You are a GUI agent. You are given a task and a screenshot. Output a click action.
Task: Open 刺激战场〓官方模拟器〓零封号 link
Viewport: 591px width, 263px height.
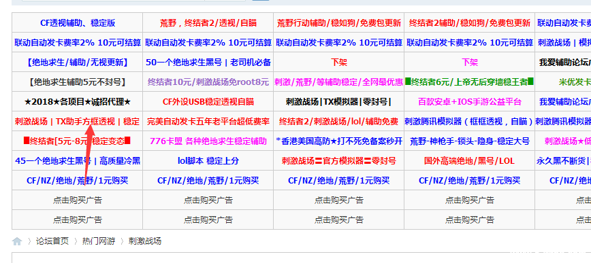tap(339, 161)
